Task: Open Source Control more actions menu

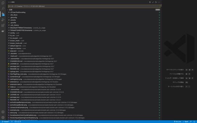Action: (x=159, y=2)
